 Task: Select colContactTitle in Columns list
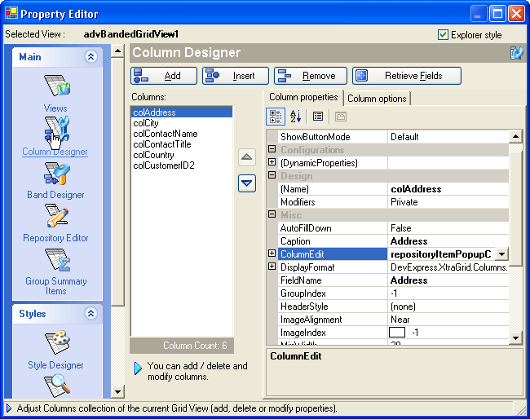pos(182,144)
